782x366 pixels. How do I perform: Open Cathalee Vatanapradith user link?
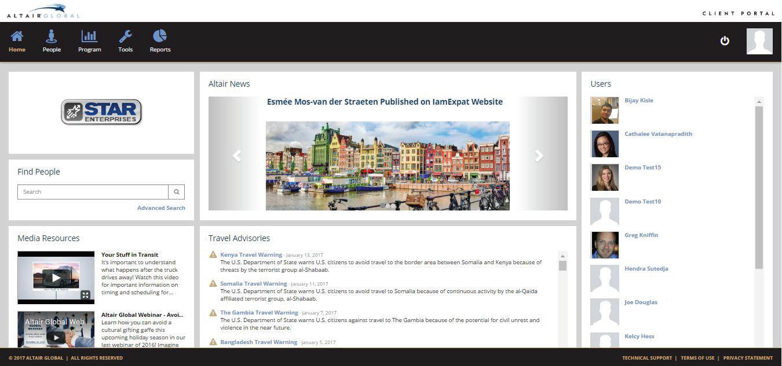pyautogui.click(x=659, y=134)
